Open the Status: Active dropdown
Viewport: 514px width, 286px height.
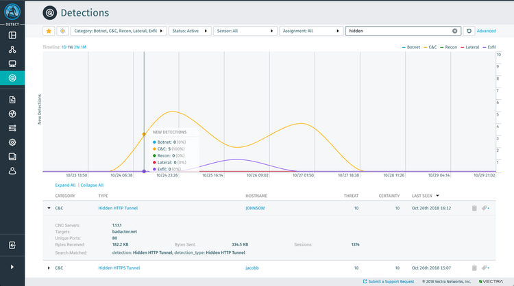click(x=189, y=31)
